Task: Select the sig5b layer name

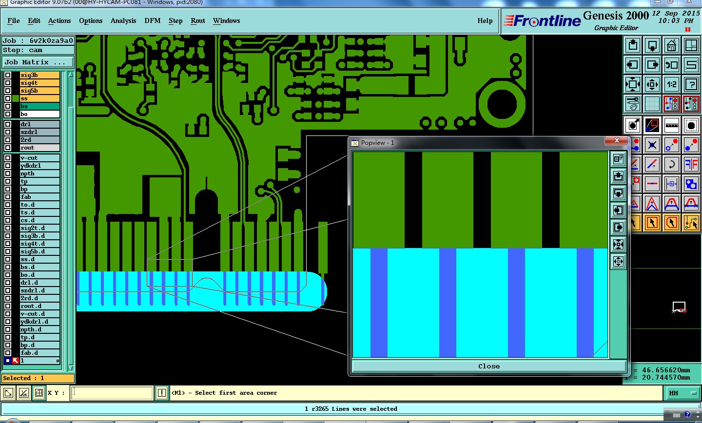Action: 39,91
